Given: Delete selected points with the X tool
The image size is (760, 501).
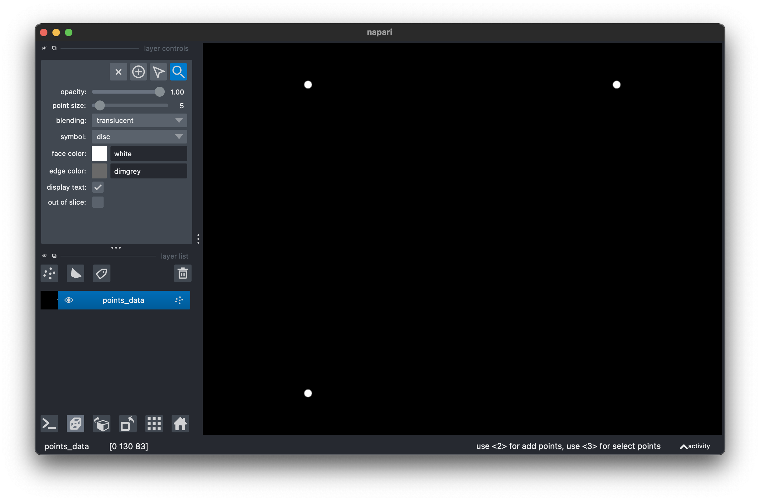Looking at the screenshot, I should point(119,71).
